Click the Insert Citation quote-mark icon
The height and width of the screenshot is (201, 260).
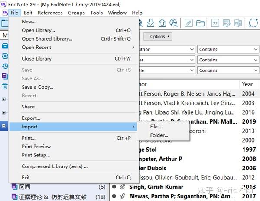tap(215, 23)
